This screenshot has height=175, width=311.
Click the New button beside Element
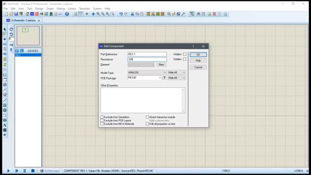click(x=161, y=65)
